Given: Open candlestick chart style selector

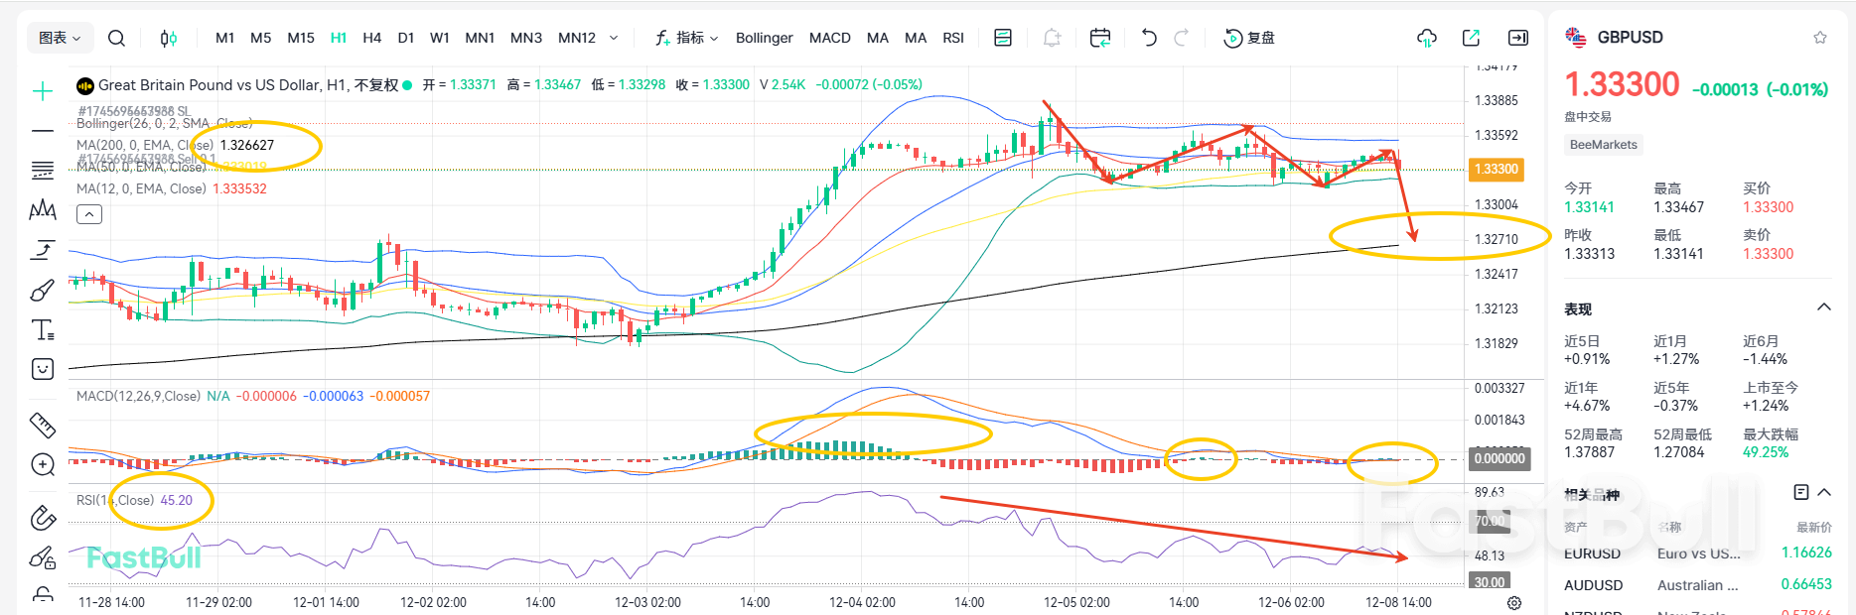Looking at the screenshot, I should coord(169,38).
